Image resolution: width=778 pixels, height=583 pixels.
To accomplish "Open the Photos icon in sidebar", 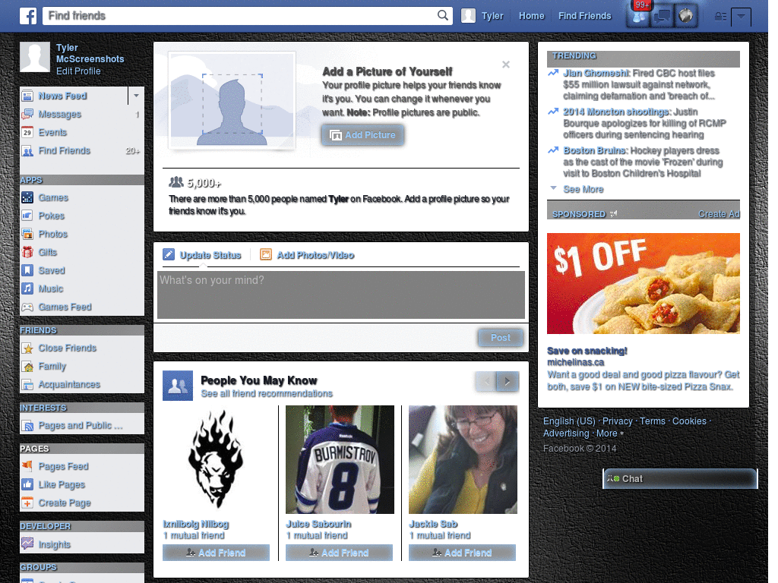I will pos(27,234).
